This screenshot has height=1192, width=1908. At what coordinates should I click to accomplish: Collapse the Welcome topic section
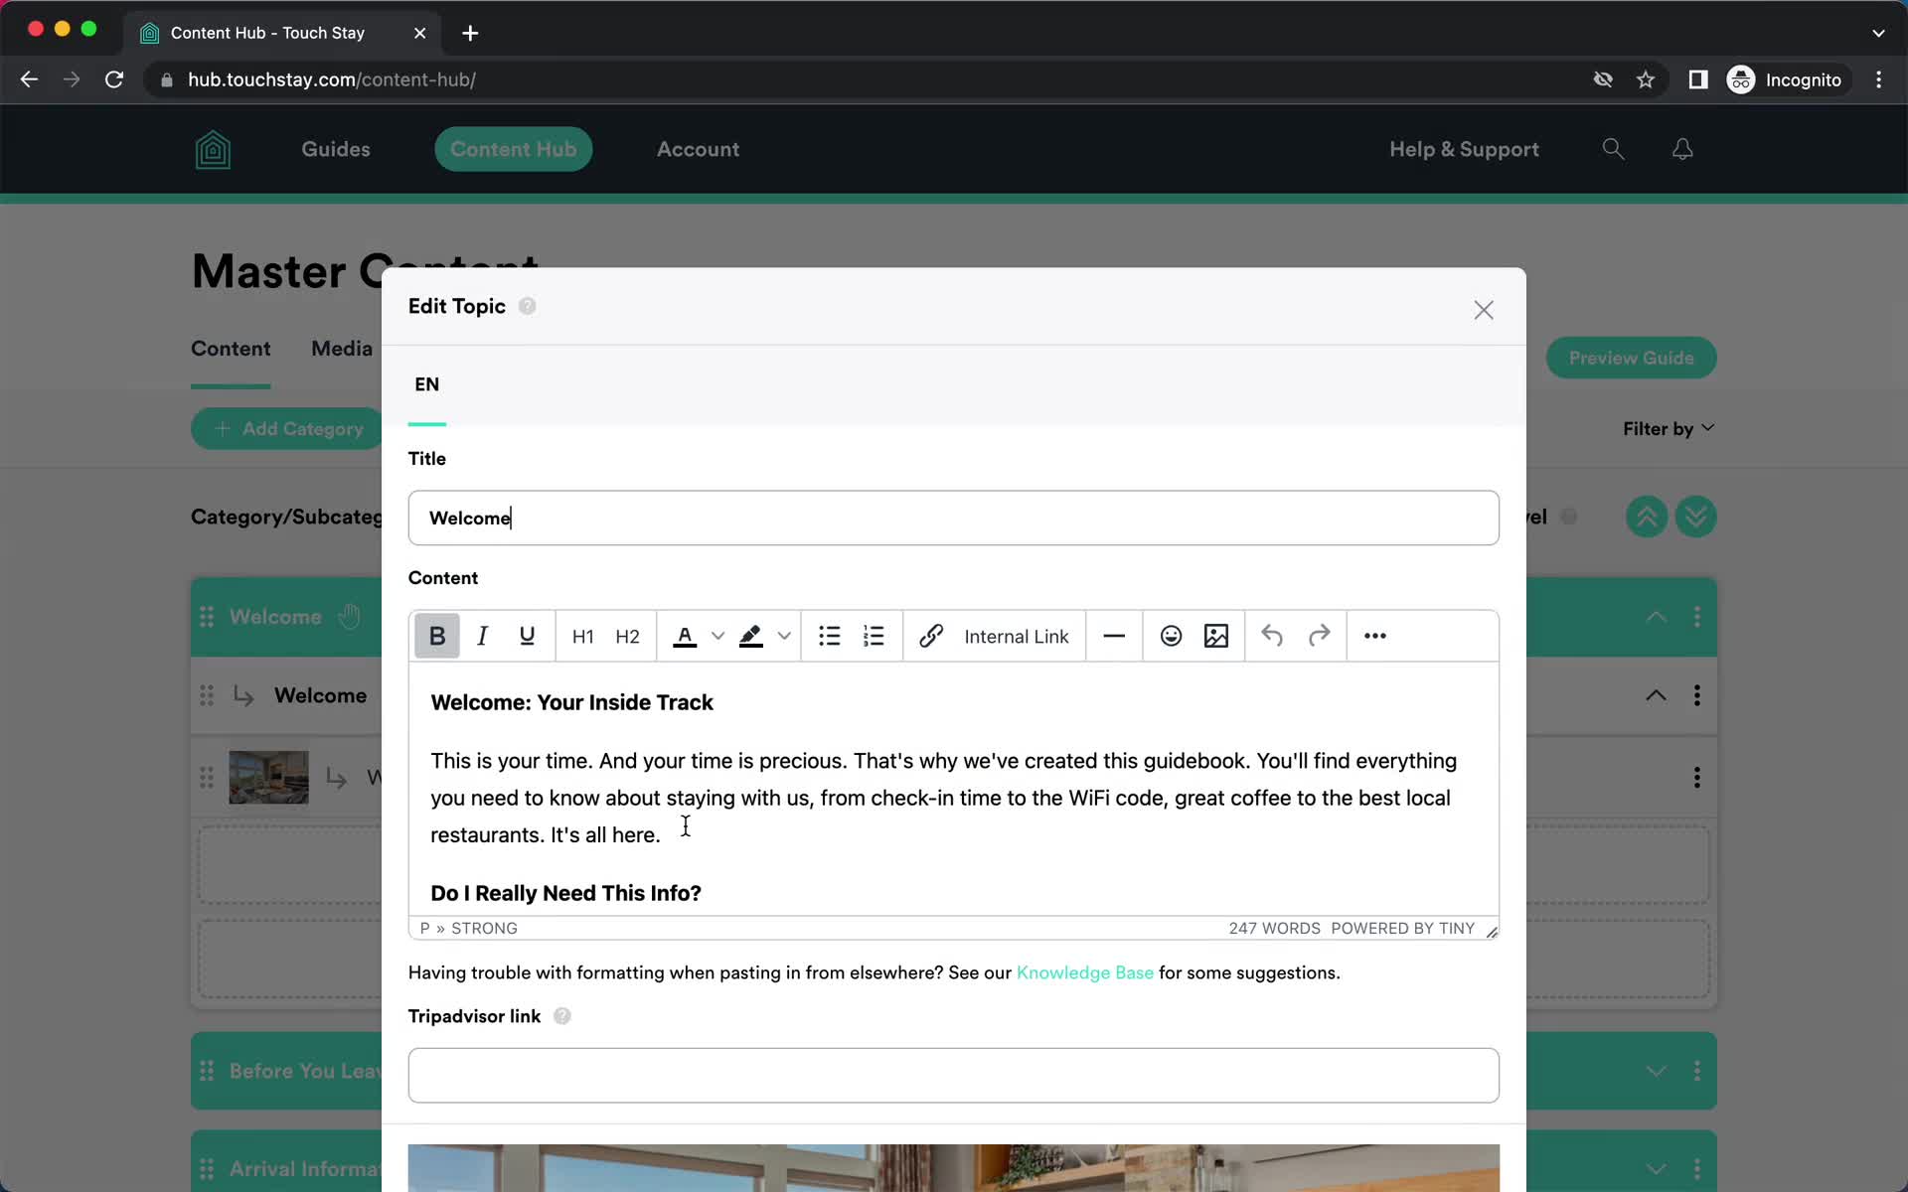click(x=1656, y=695)
